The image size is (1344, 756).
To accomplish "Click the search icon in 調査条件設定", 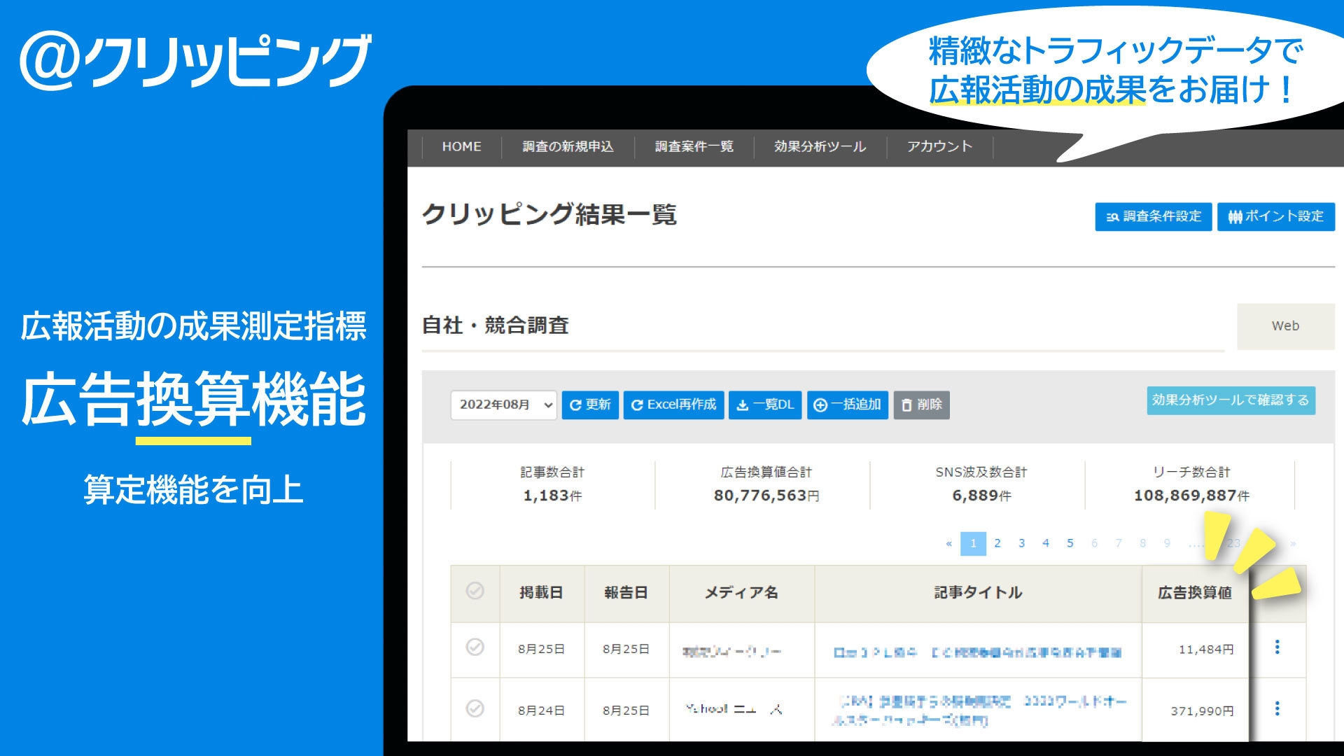I will [x=1113, y=217].
